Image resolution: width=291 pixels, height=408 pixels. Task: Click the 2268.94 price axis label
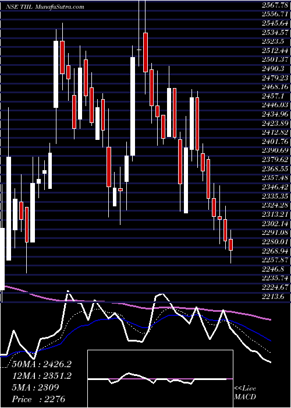tap(276, 251)
